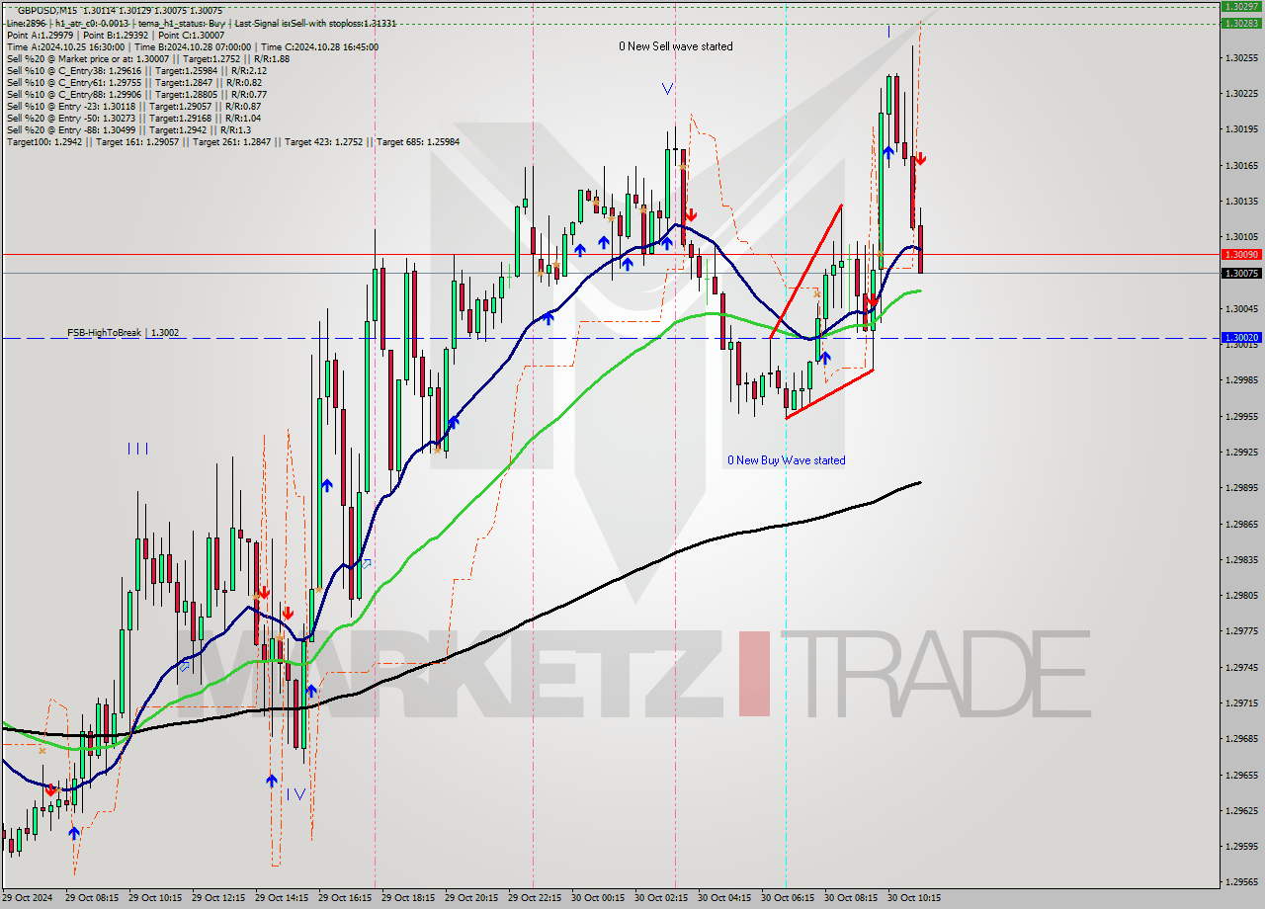Click the '29 Oct 14:15' time label
This screenshot has height=909, width=1265.
[x=281, y=898]
